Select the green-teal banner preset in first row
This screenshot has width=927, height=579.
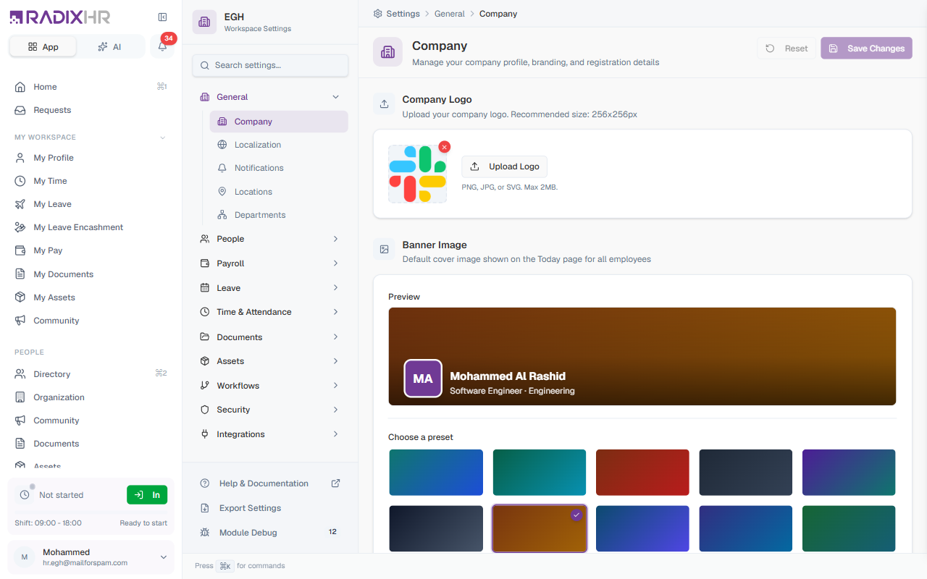(x=540, y=473)
